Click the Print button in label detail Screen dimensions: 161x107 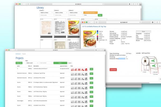(x=144, y=32)
